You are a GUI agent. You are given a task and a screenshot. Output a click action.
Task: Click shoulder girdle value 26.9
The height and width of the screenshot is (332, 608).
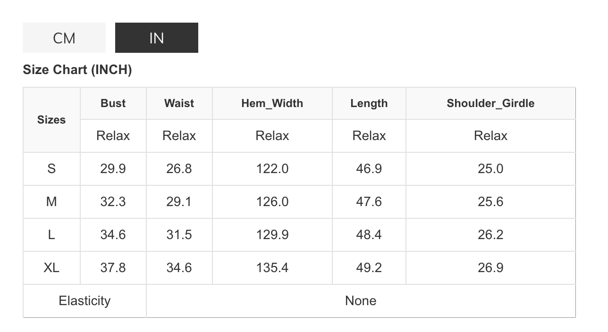[x=490, y=268]
